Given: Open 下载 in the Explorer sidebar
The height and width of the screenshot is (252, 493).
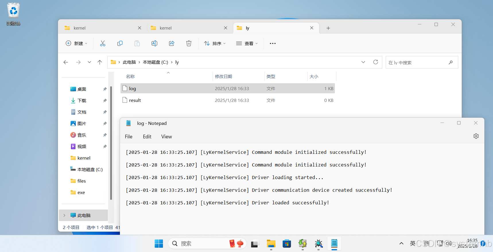Looking at the screenshot, I should (82, 100).
